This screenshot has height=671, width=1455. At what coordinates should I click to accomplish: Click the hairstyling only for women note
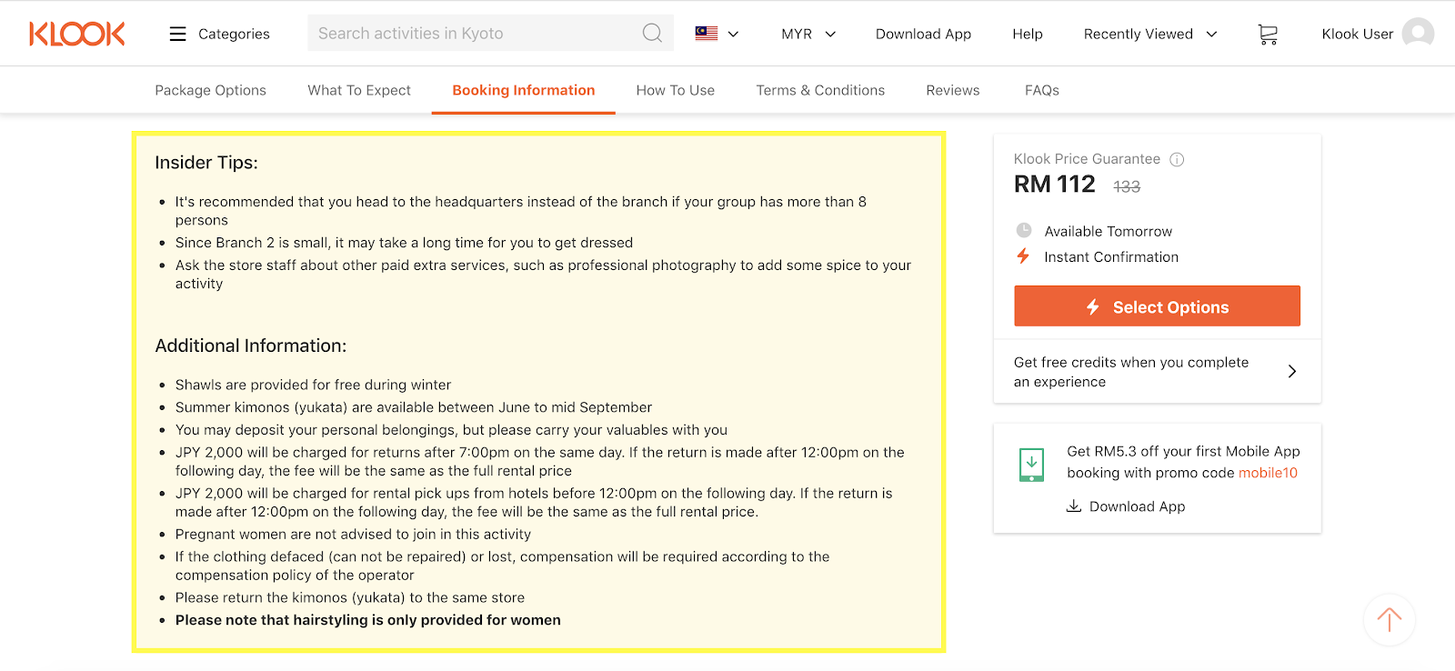click(368, 620)
